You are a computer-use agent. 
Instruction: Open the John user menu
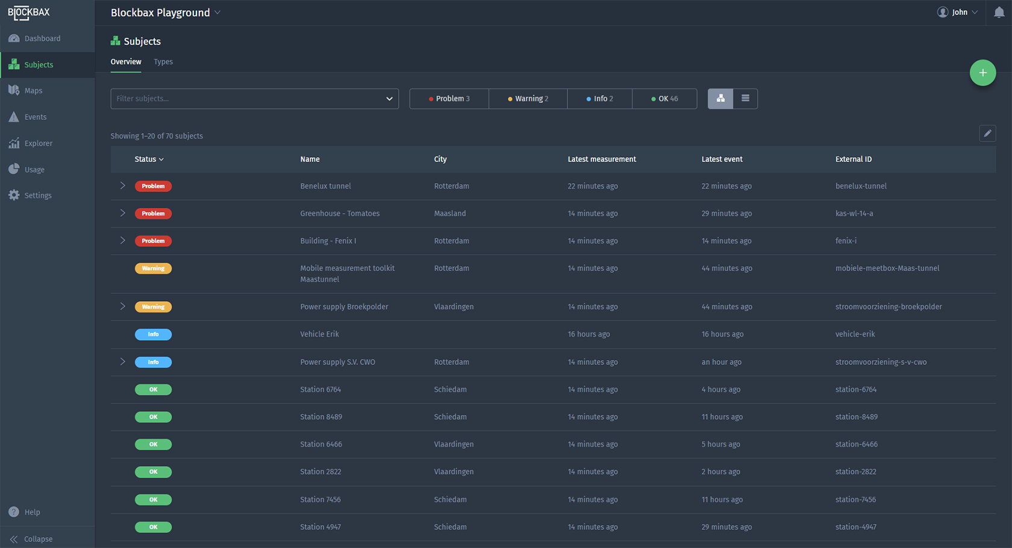[957, 13]
